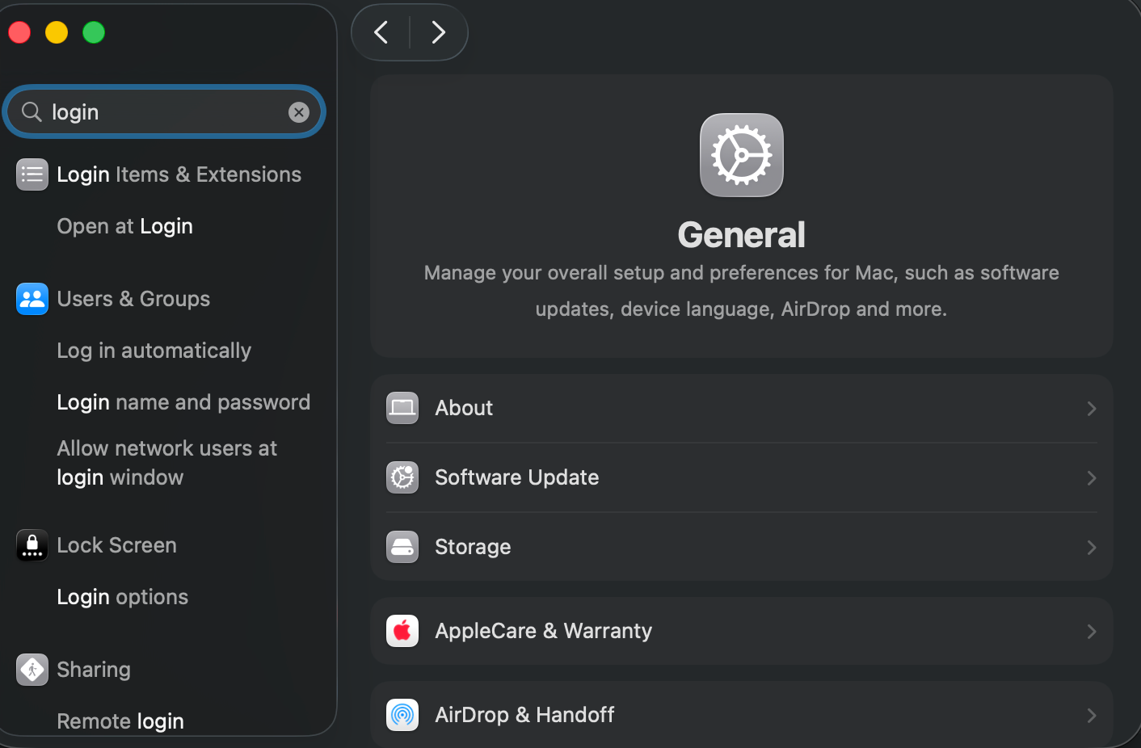
Task: Click the Login Items & Extensions list icon
Action: click(32, 174)
